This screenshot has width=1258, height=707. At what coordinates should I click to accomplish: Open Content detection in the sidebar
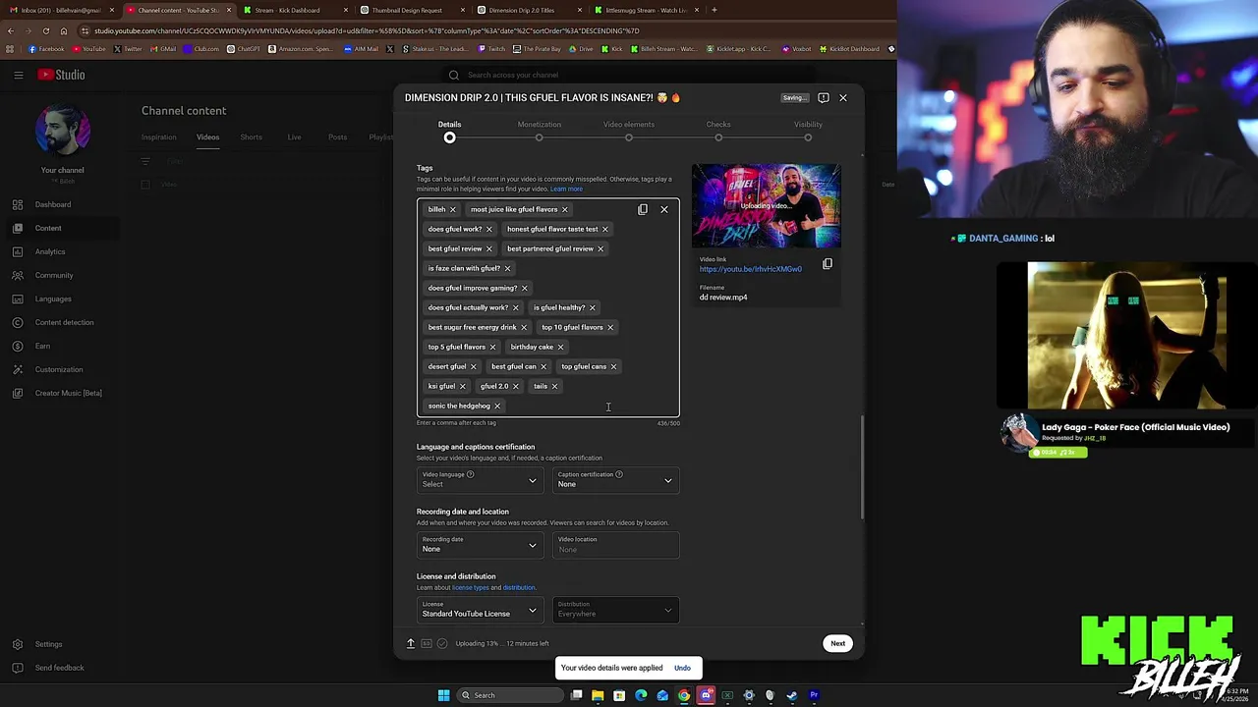(x=65, y=322)
